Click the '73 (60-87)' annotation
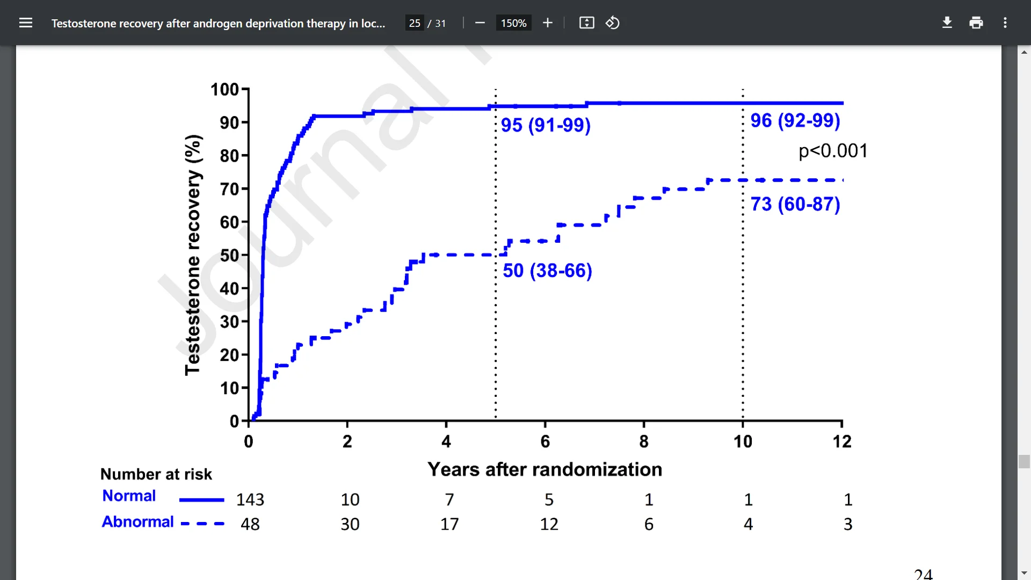Viewport: 1031px width, 580px height. tap(795, 204)
